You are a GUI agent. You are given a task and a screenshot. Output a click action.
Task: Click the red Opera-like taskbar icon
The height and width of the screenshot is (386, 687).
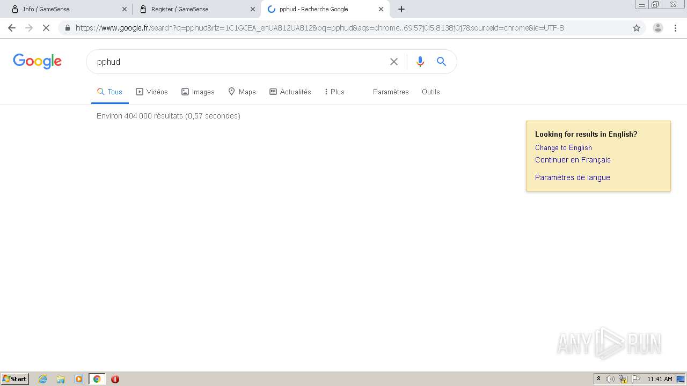point(115,379)
